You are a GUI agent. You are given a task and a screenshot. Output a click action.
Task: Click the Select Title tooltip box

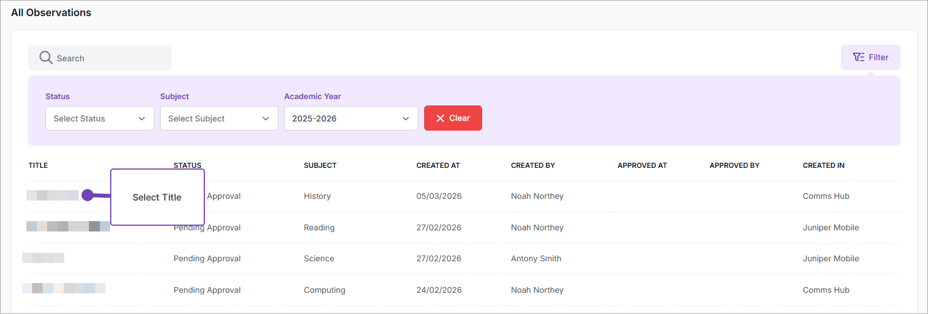(x=157, y=197)
